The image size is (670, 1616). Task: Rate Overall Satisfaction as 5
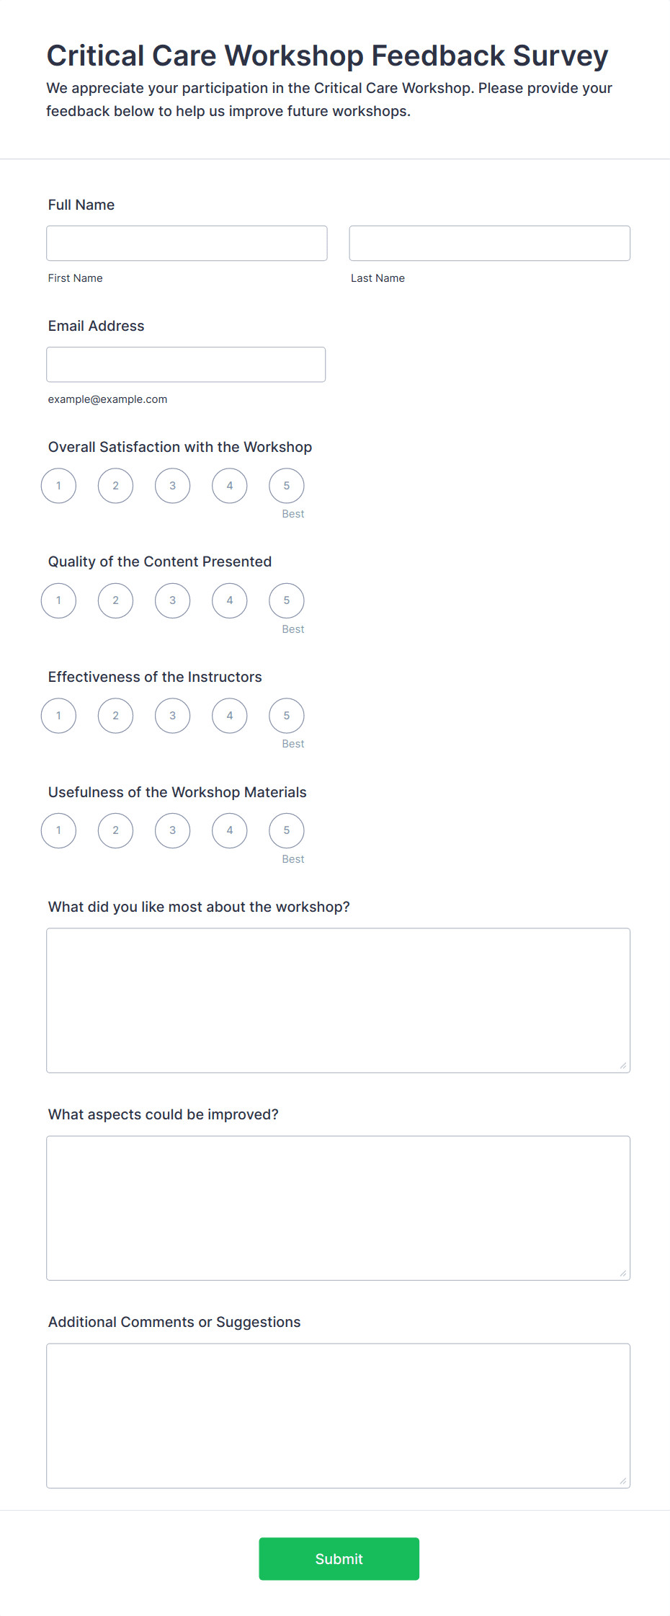286,486
